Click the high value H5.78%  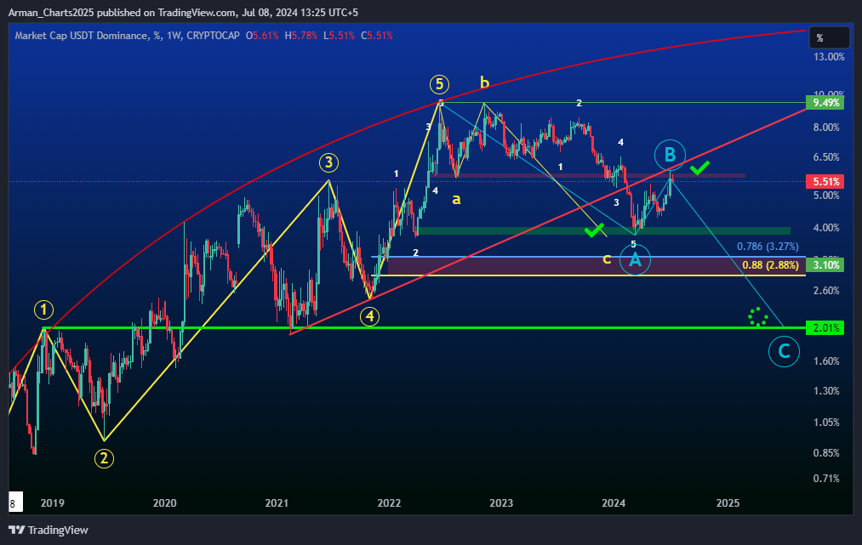[300, 36]
